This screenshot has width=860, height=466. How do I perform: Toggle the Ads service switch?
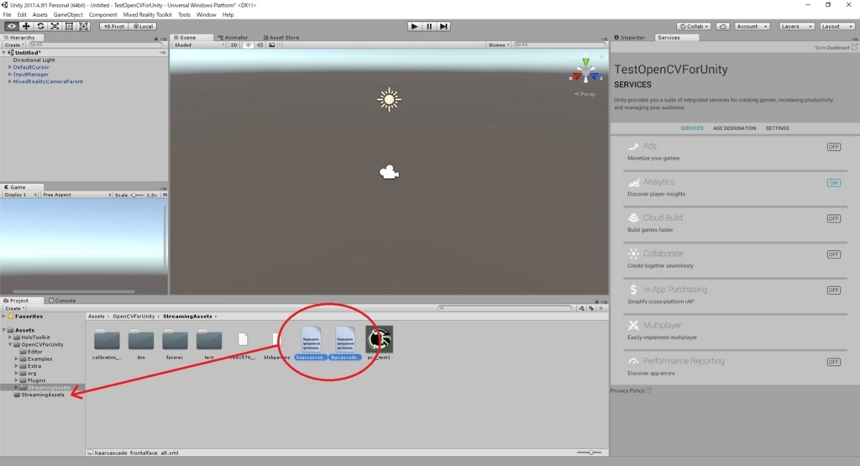pos(834,147)
